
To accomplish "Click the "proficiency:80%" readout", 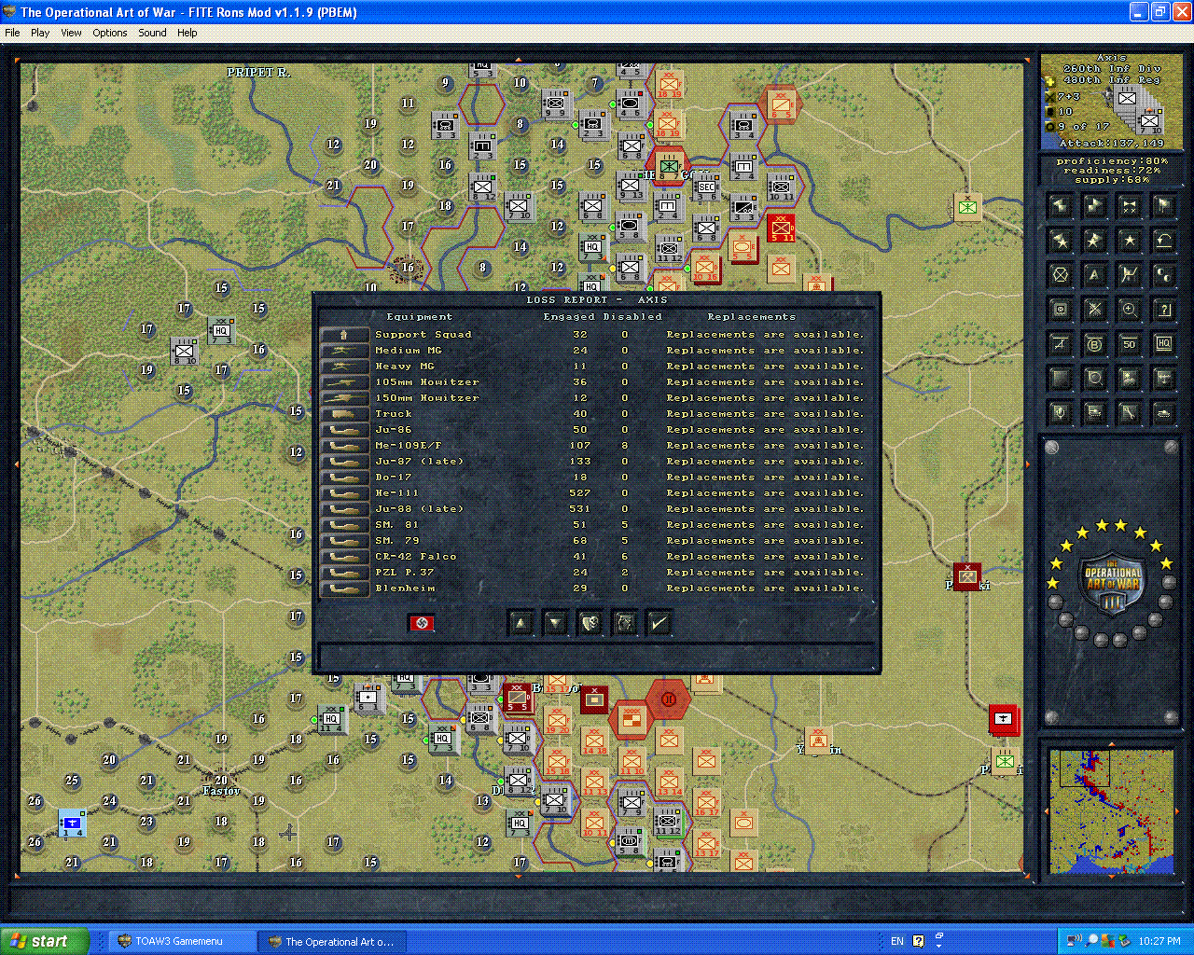I will click(x=1112, y=161).
